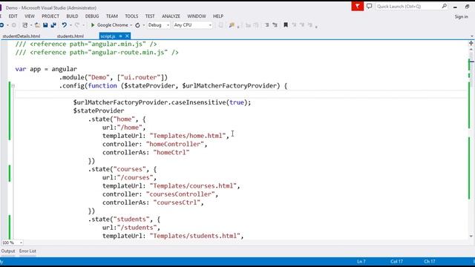
Task: Open the EDIT menu
Action: click(x=13, y=16)
